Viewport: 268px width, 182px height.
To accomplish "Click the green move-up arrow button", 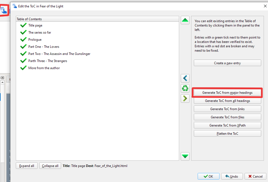I will pos(185,20).
